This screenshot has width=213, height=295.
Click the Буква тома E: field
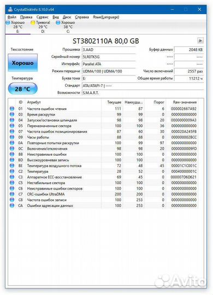click(109, 79)
